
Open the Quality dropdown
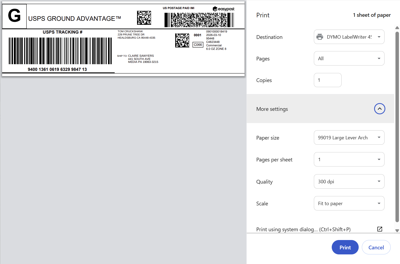[349, 181]
